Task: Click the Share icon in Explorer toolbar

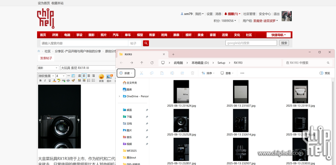Action: tap(182, 73)
